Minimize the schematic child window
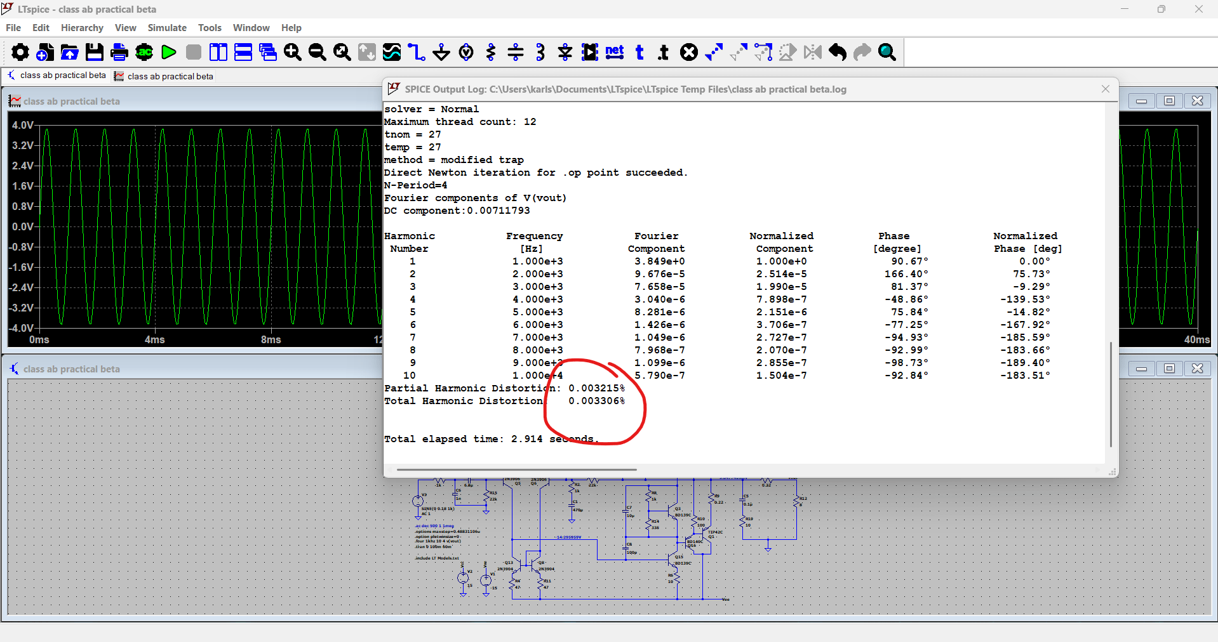The image size is (1218, 642). [x=1141, y=369]
